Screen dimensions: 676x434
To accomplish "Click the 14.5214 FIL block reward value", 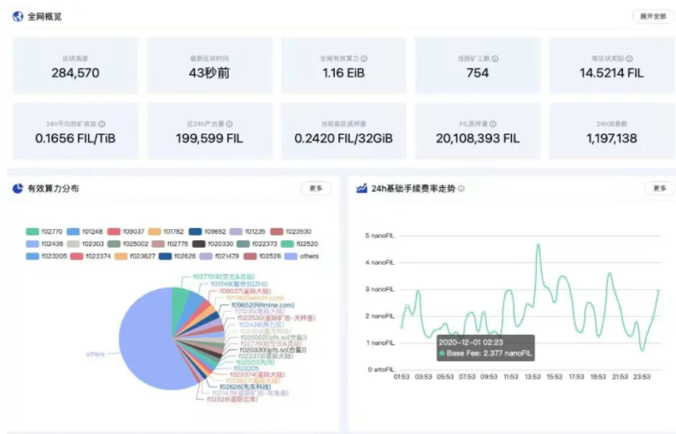I will 611,73.
